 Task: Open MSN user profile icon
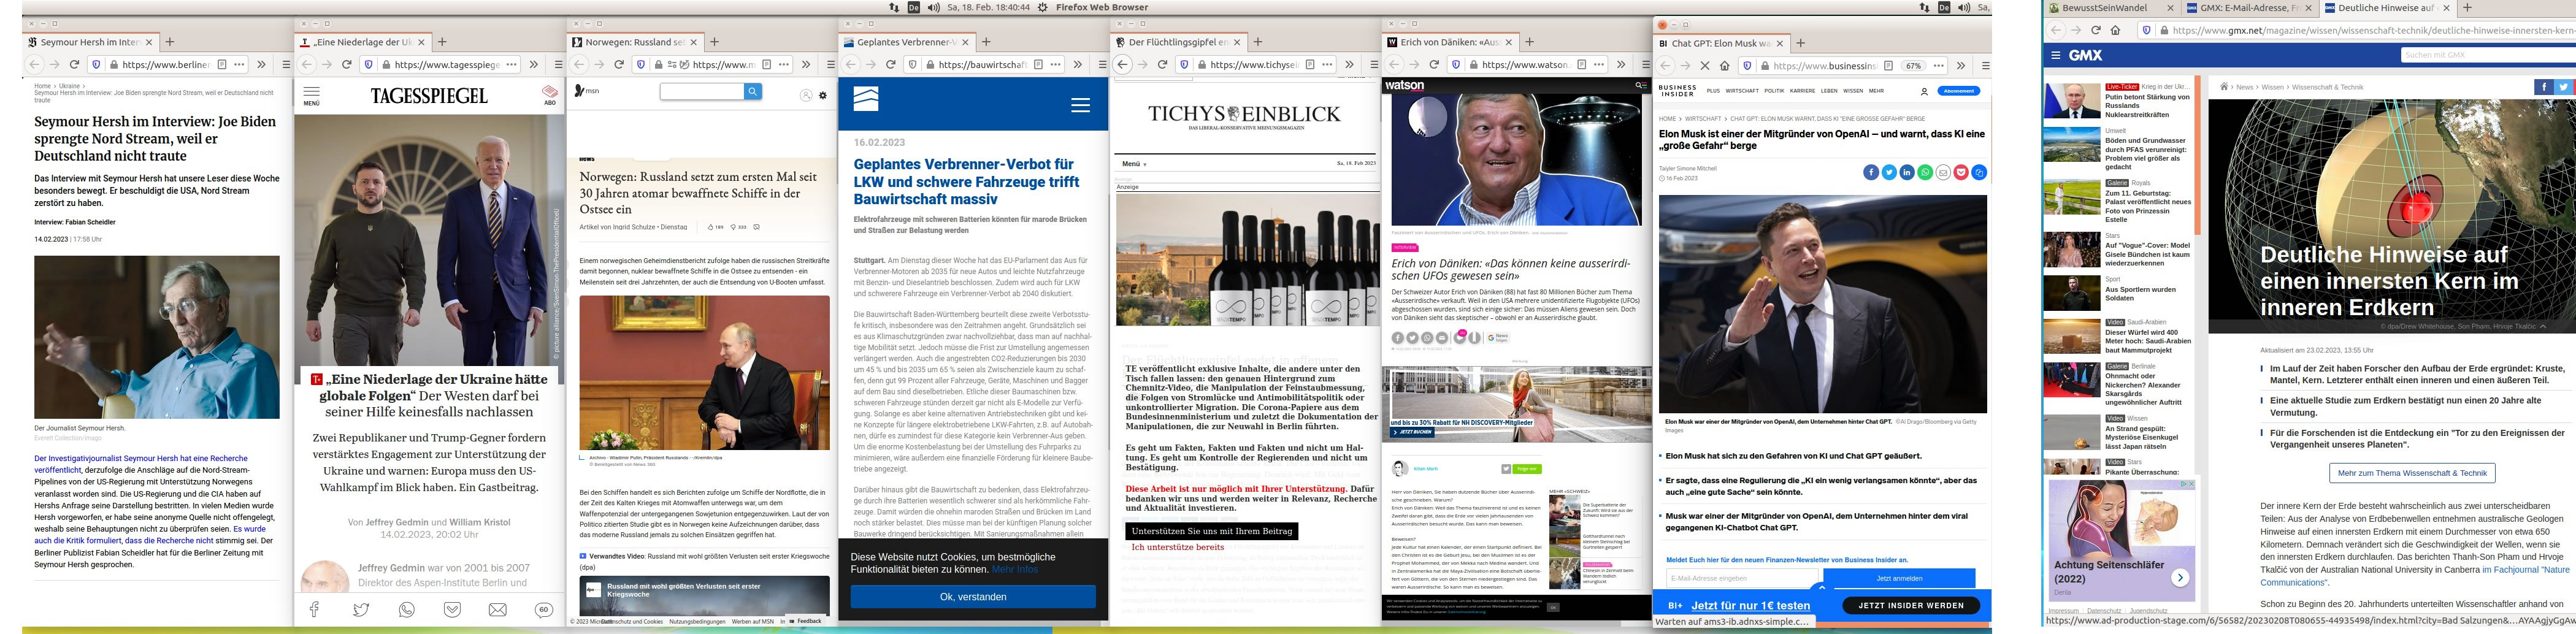click(x=806, y=95)
